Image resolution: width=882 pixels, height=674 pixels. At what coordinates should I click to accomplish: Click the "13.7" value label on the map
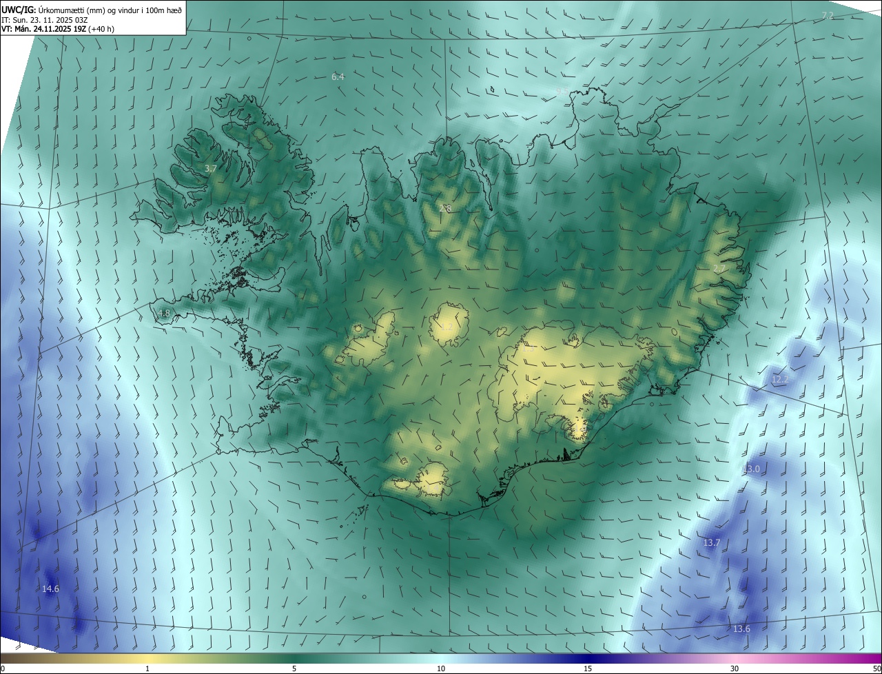click(712, 543)
